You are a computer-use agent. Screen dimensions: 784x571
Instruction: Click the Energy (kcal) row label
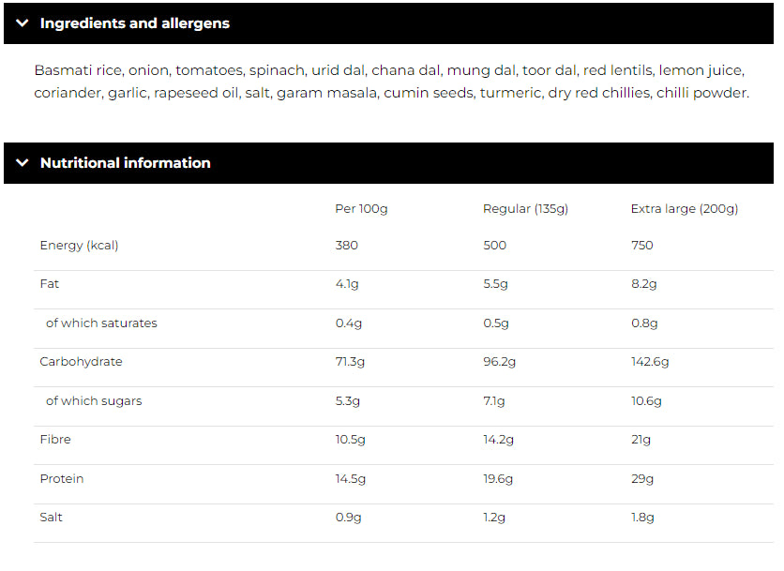(79, 246)
